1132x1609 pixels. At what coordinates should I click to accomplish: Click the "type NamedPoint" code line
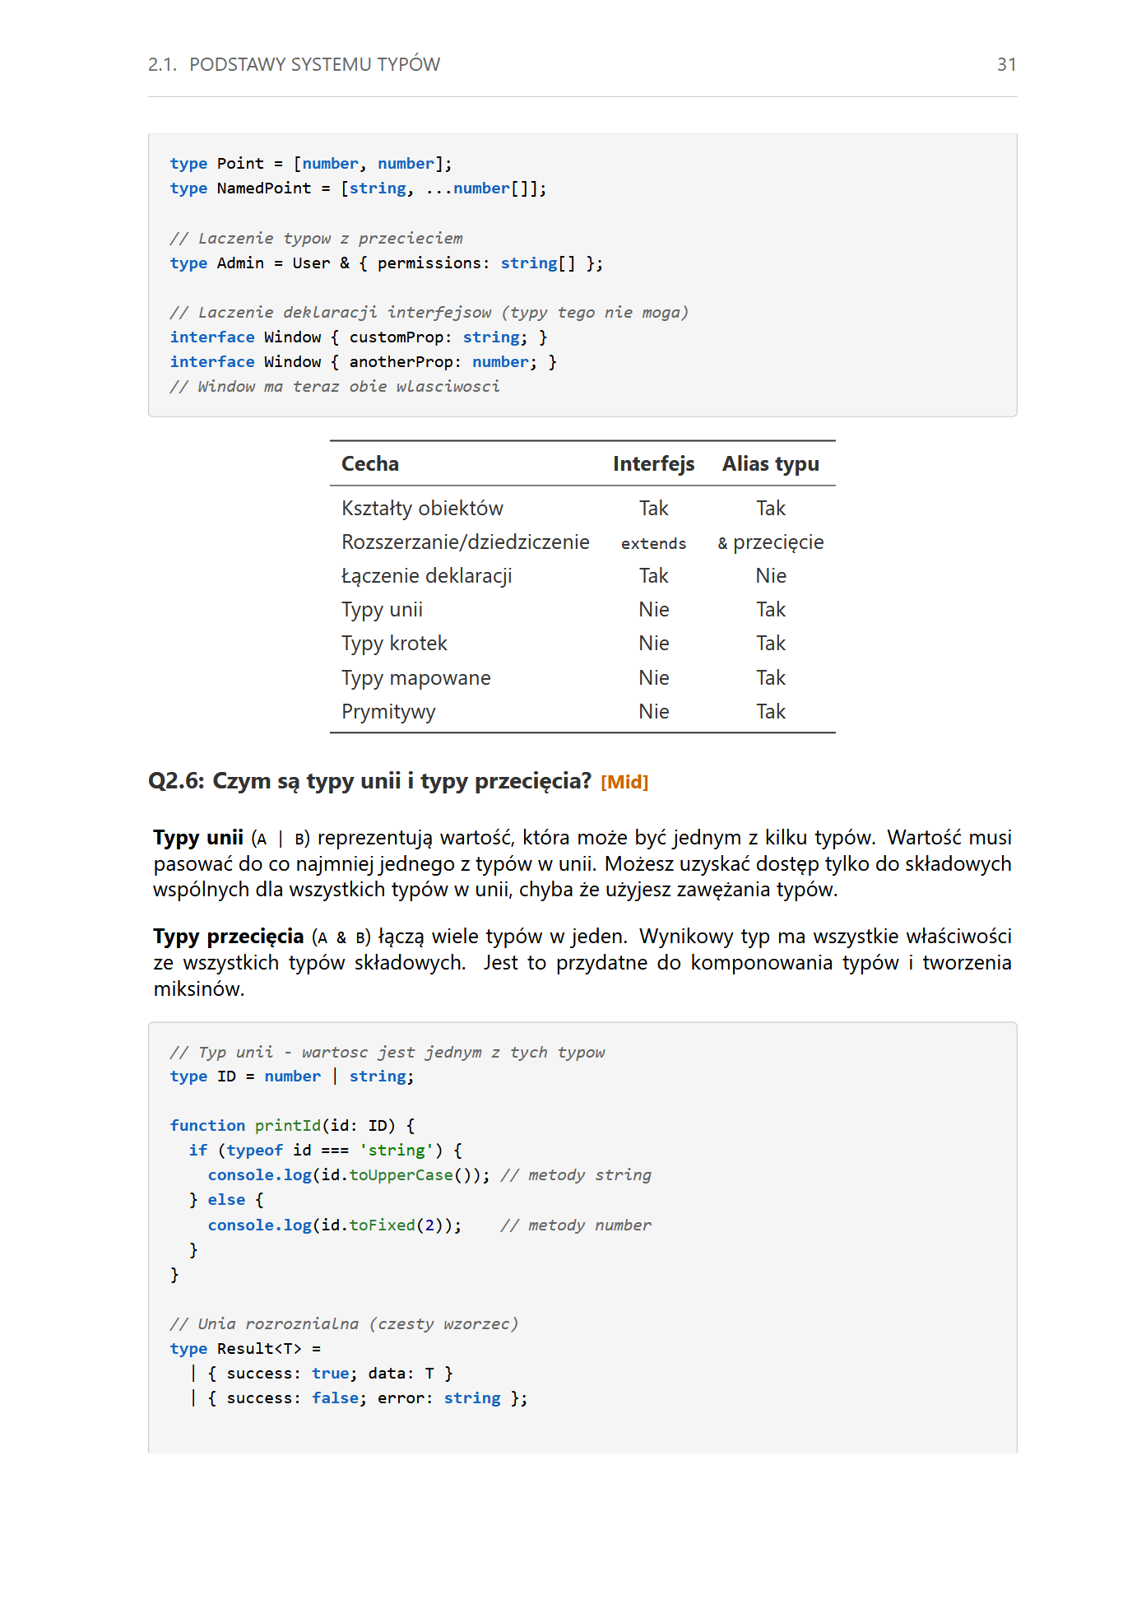[x=357, y=188]
